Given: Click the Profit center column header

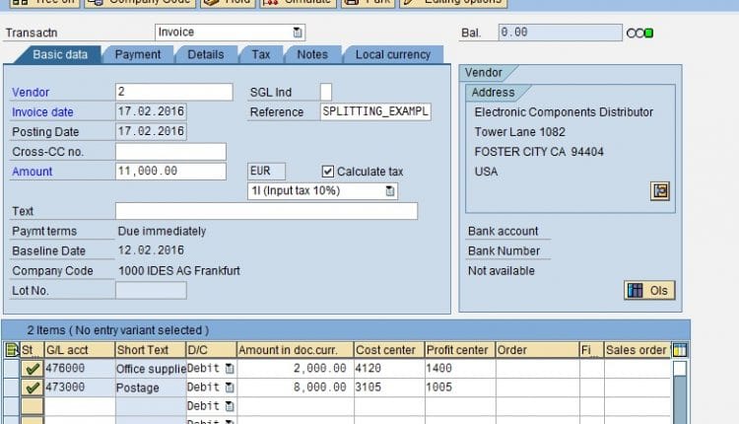Looking at the screenshot, I should [x=460, y=350].
